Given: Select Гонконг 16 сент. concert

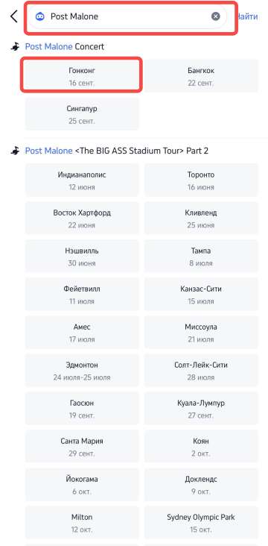Looking at the screenshot, I should pyautogui.click(x=82, y=77).
